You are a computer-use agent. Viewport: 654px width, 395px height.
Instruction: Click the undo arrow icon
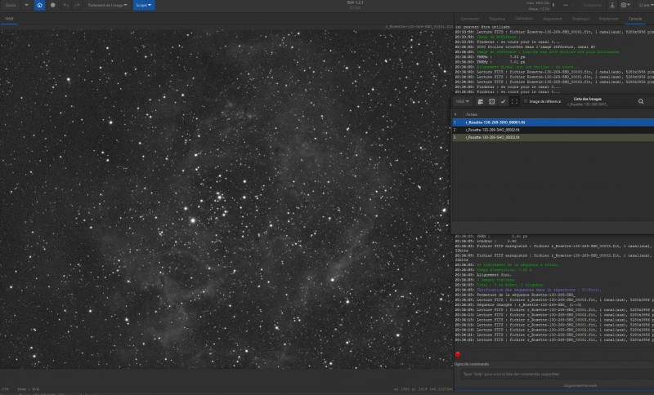(66, 5)
